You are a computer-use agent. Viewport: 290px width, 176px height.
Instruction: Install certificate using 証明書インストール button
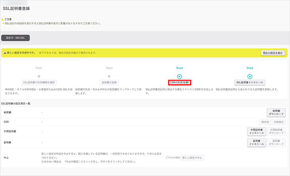coord(256,142)
